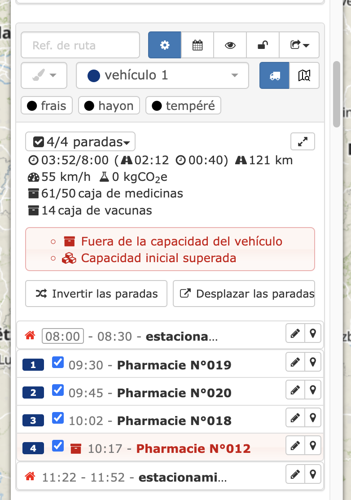The image size is (351, 500).
Task: Click Invertir las paradas button
Action: tap(96, 294)
